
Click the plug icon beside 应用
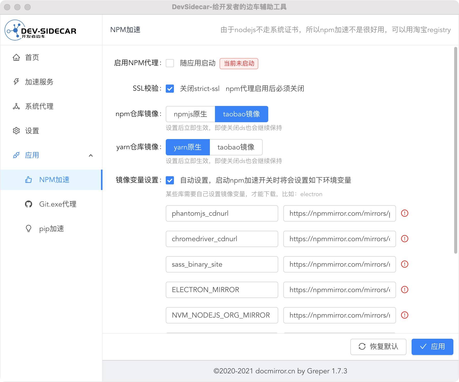tap(16, 155)
